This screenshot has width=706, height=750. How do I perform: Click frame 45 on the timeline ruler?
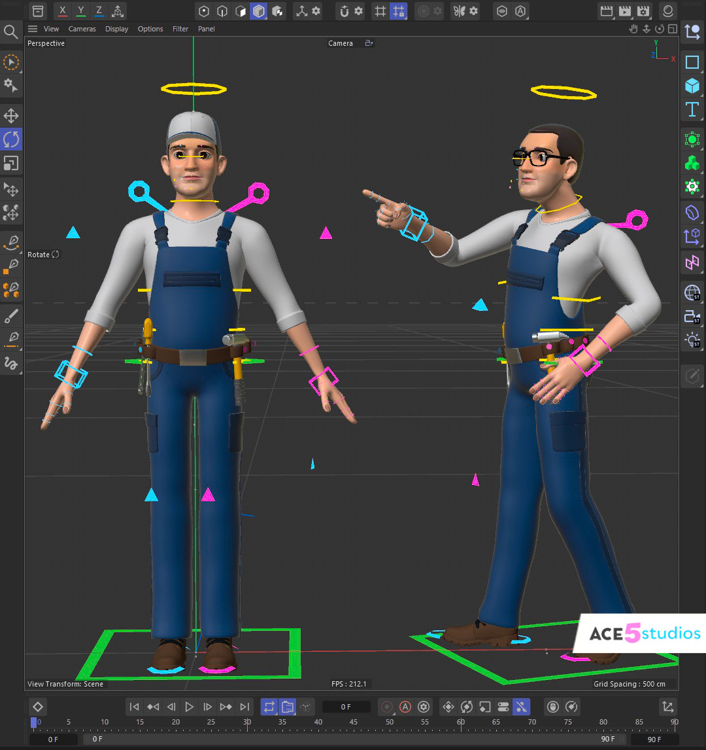point(354,723)
